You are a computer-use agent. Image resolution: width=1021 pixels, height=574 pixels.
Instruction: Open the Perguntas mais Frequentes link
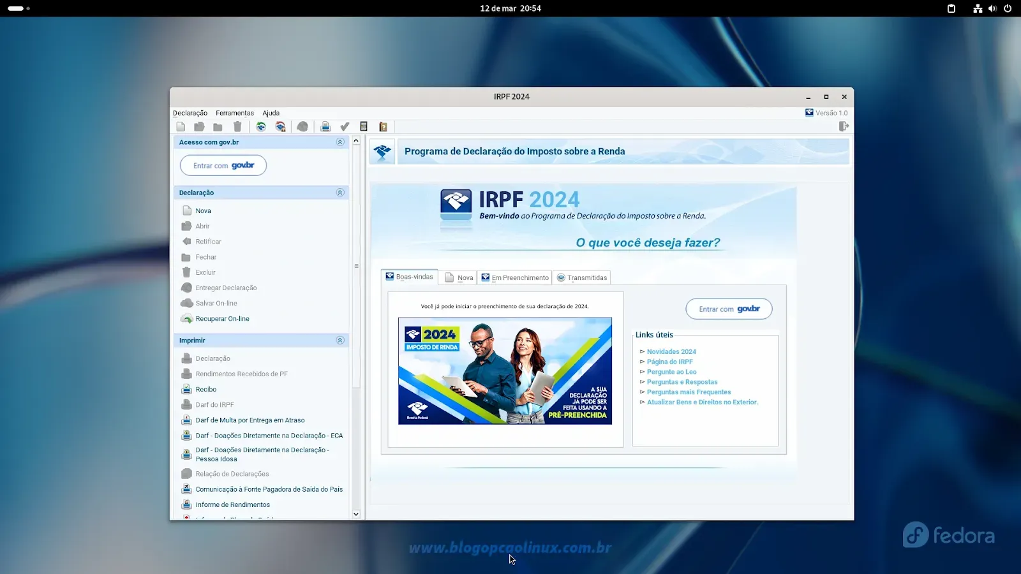689,392
